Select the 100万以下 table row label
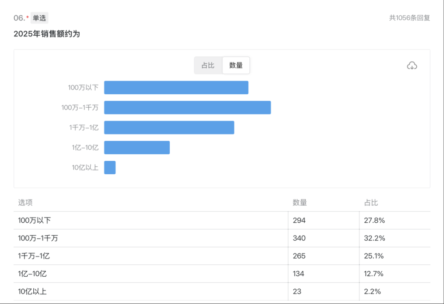 click(34, 220)
